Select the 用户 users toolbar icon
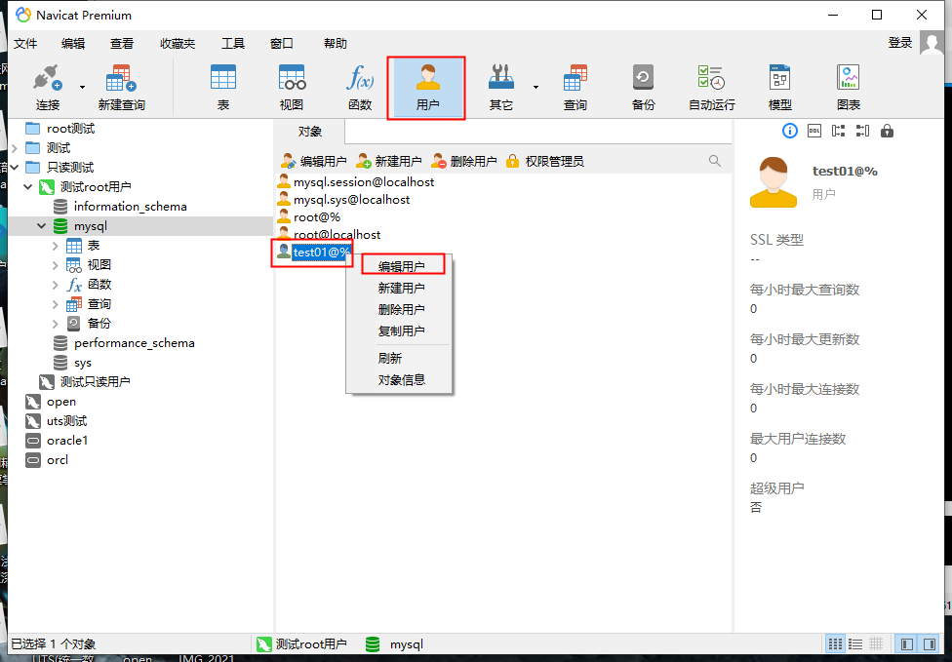 tap(427, 88)
